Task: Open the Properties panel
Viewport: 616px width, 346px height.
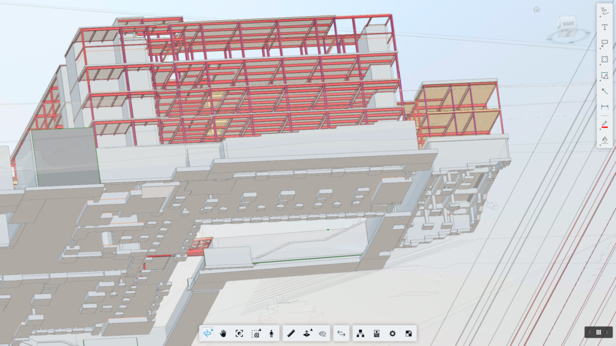Action: (377, 333)
